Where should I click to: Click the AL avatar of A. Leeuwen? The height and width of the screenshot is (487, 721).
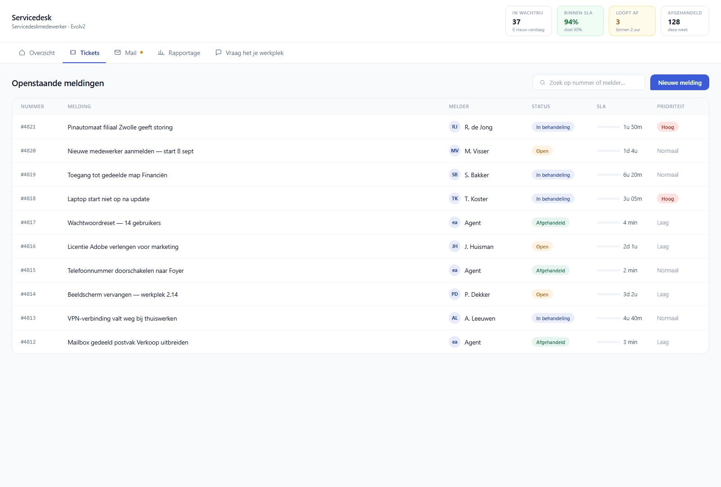[x=455, y=318]
